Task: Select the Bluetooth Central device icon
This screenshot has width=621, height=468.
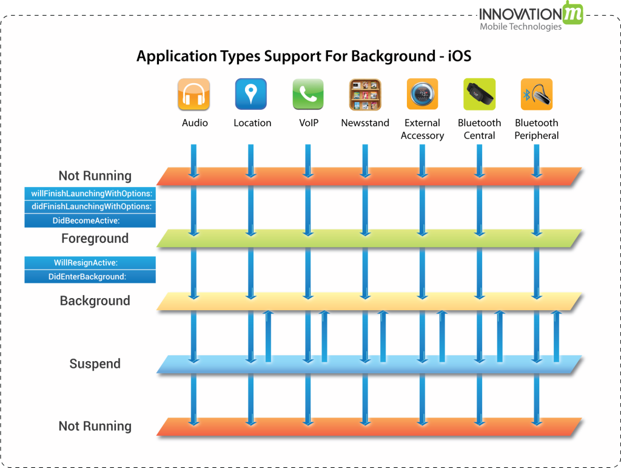Action: (x=479, y=94)
